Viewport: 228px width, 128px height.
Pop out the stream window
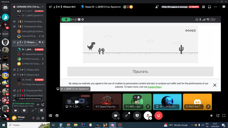pyautogui.click(x=218, y=116)
